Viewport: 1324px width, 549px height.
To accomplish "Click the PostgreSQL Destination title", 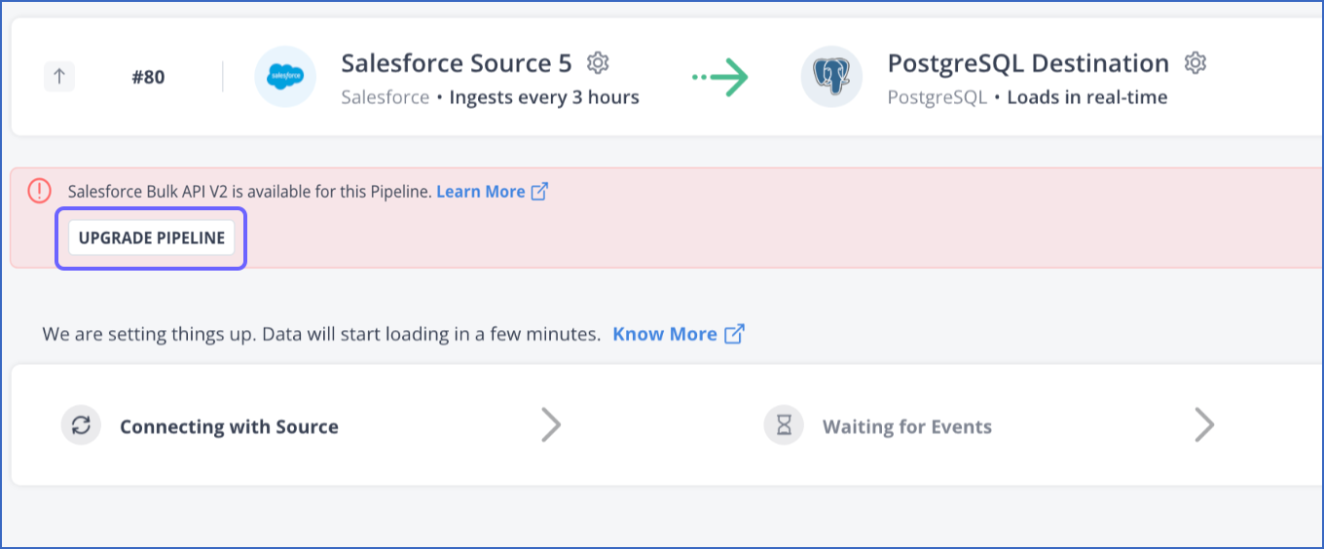I will 1028,63.
